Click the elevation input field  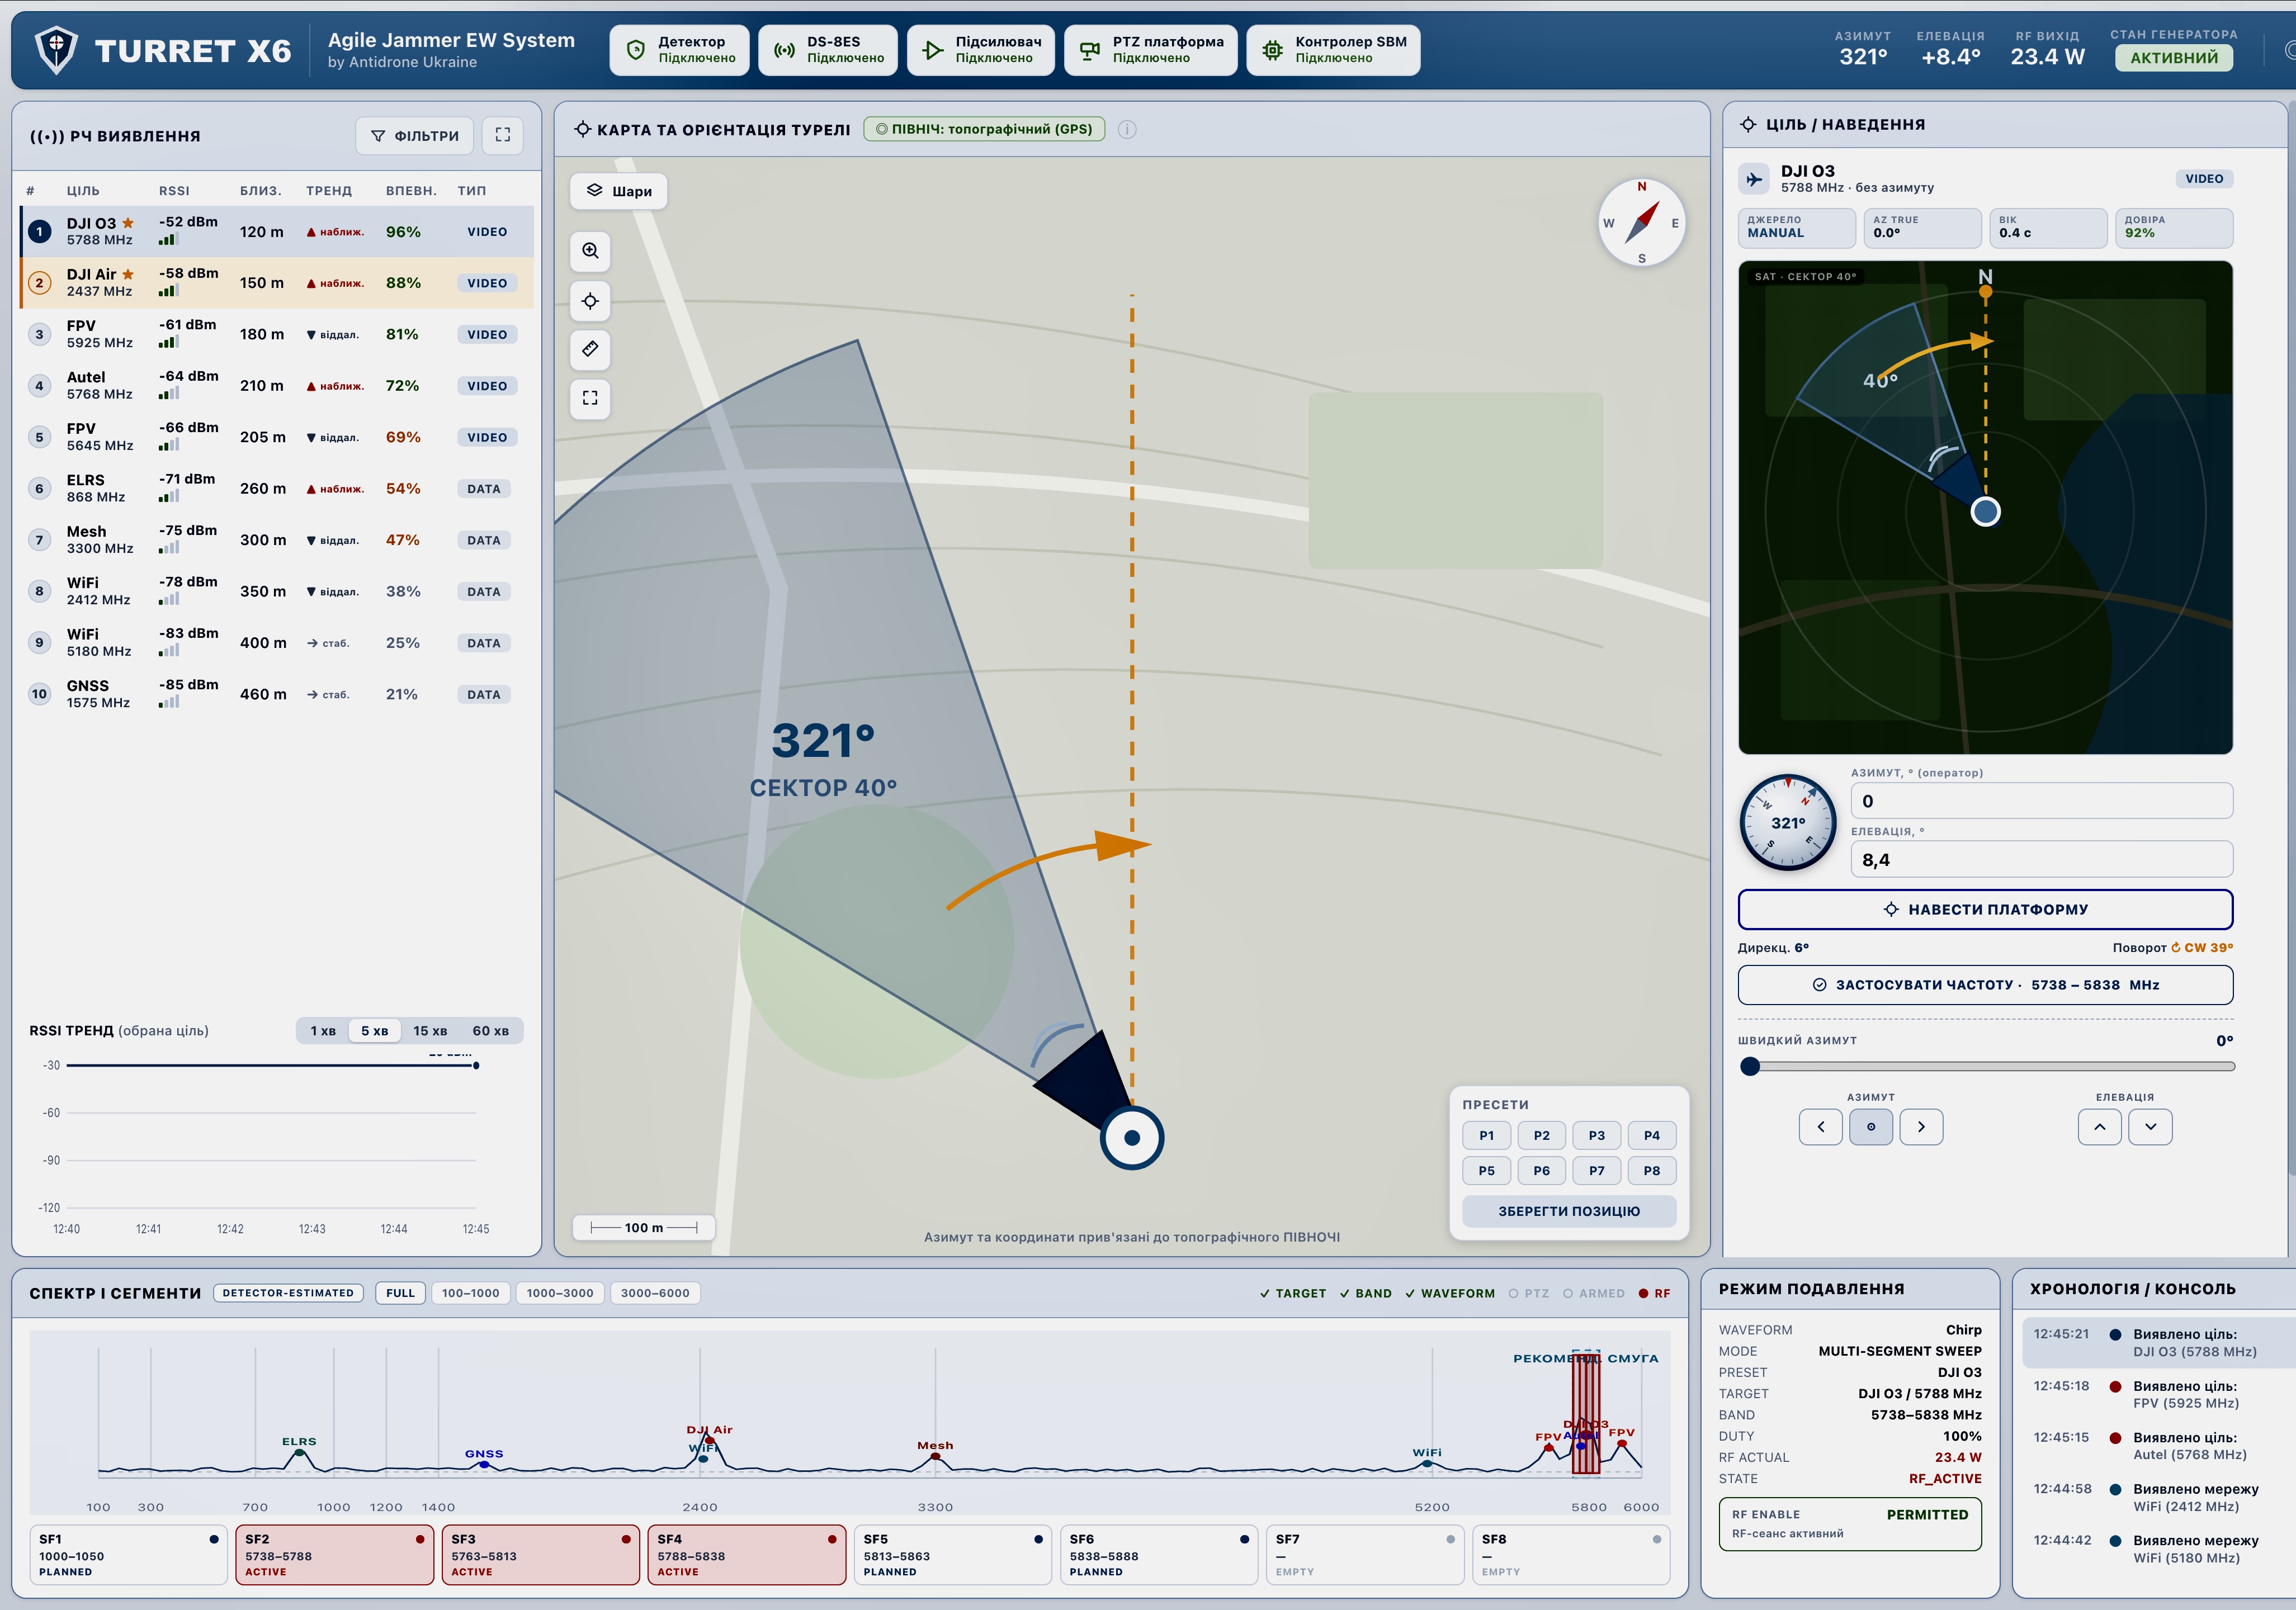[x=2041, y=860]
